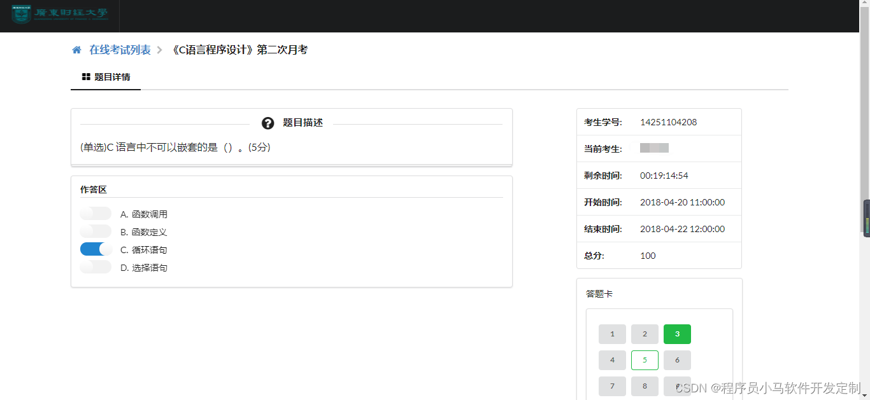
Task: Click the vertical scrollbar on the right
Action: point(866,218)
